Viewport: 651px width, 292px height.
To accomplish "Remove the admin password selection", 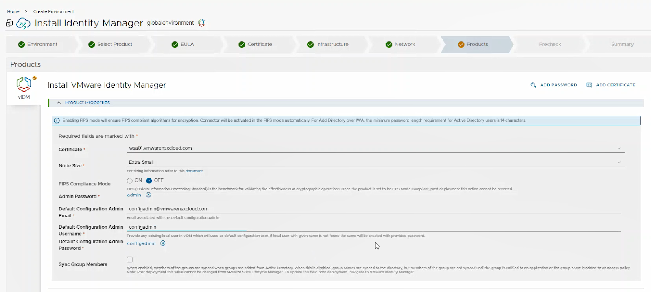I will pyautogui.click(x=149, y=195).
